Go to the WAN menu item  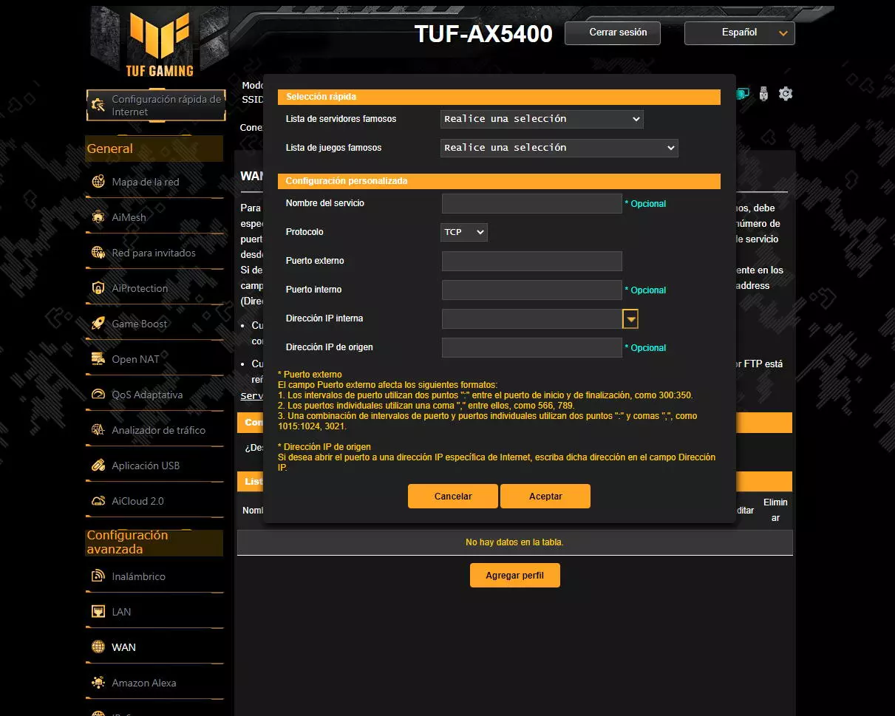[123, 647]
